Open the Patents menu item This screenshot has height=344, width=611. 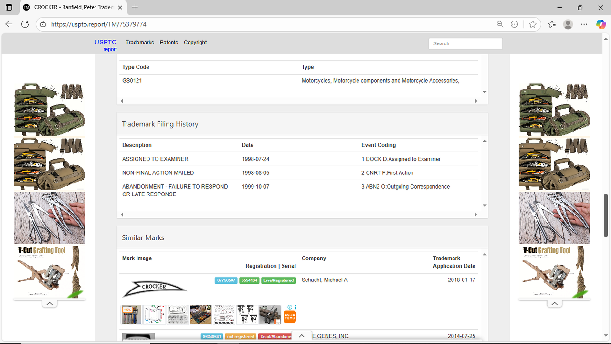(169, 43)
